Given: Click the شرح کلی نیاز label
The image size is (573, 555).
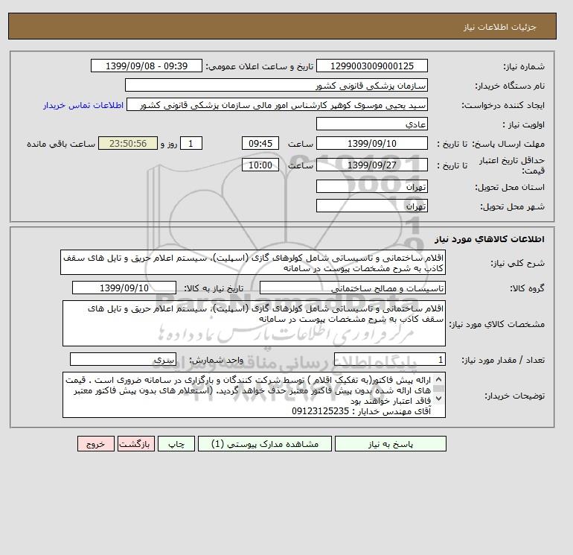Looking at the screenshot, I should pos(517,263).
